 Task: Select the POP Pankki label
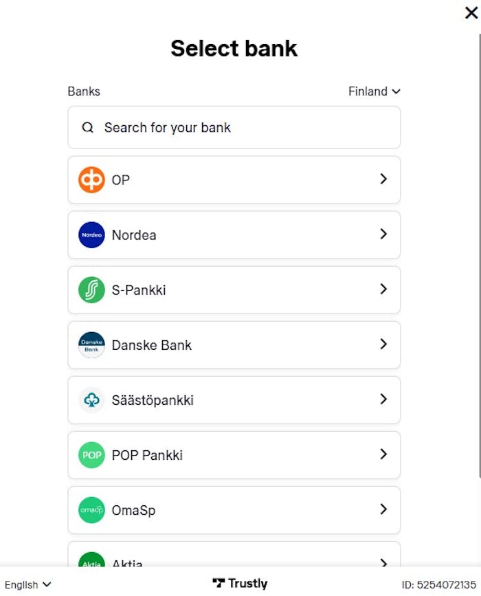pos(147,455)
